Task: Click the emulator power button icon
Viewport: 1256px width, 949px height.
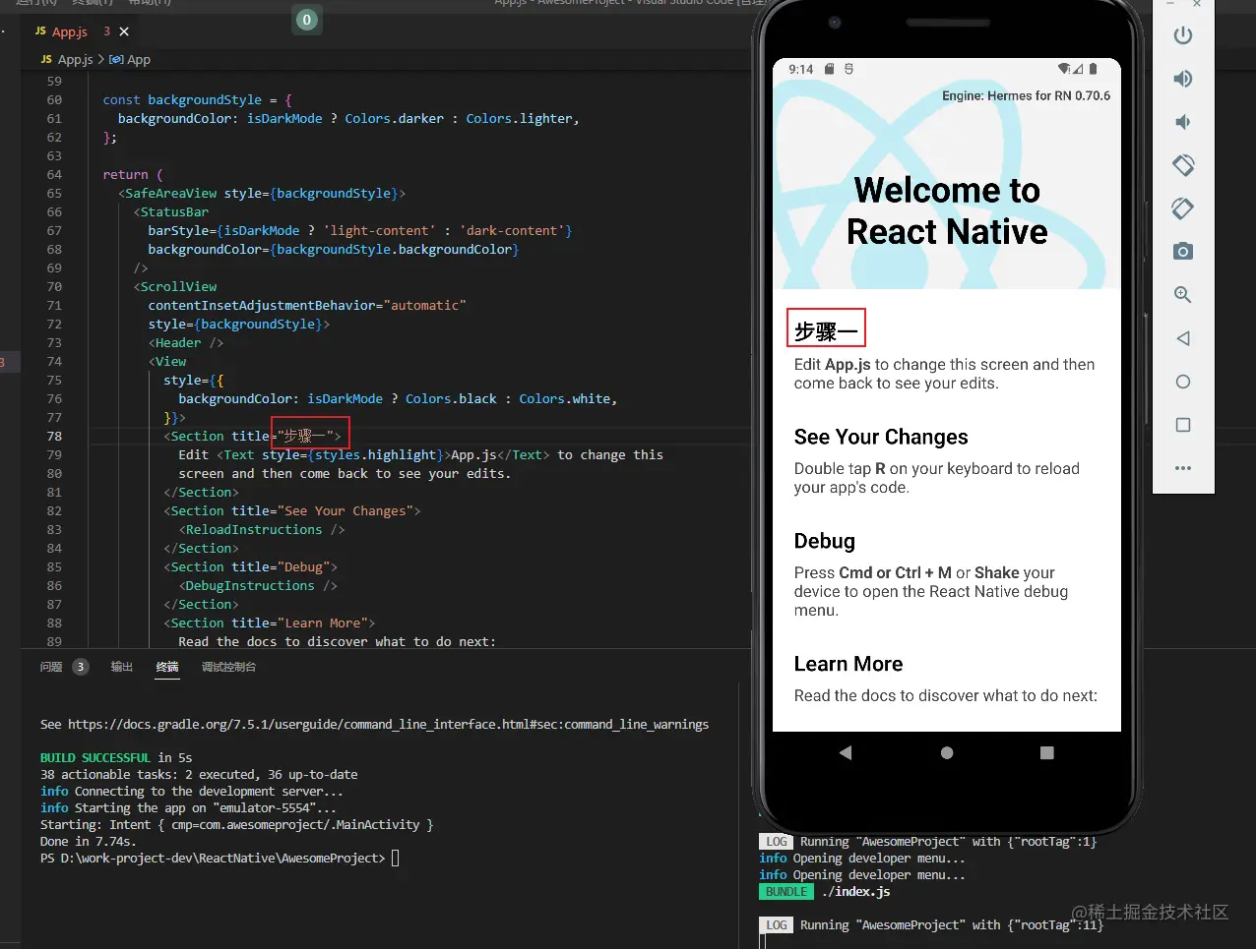Action: 1183,35
